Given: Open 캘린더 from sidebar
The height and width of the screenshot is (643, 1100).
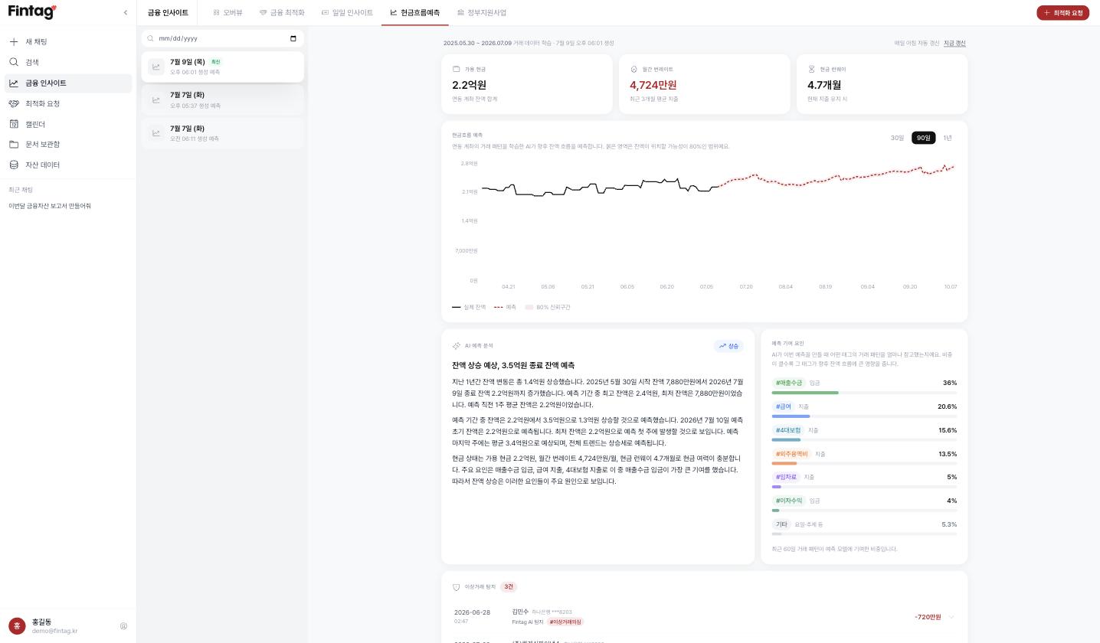Looking at the screenshot, I should coord(68,124).
